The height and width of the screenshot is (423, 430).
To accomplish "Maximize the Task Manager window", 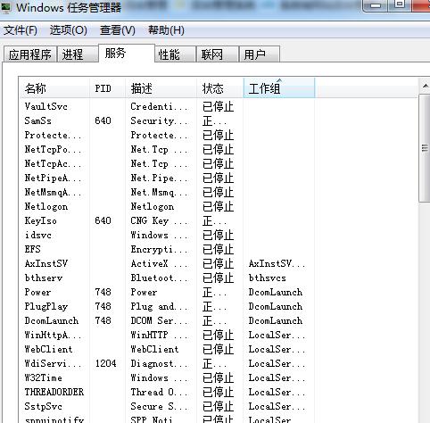I will [400, 4].
